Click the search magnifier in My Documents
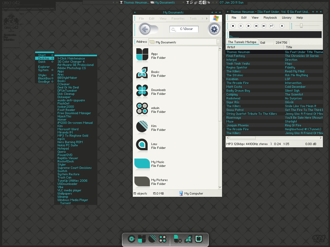Viewport: 330px width, 247px height. pyautogui.click(x=174, y=29)
